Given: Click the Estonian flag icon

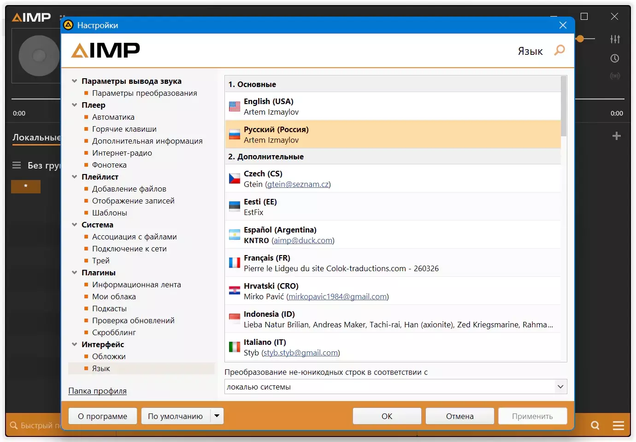Looking at the screenshot, I should tap(235, 207).
